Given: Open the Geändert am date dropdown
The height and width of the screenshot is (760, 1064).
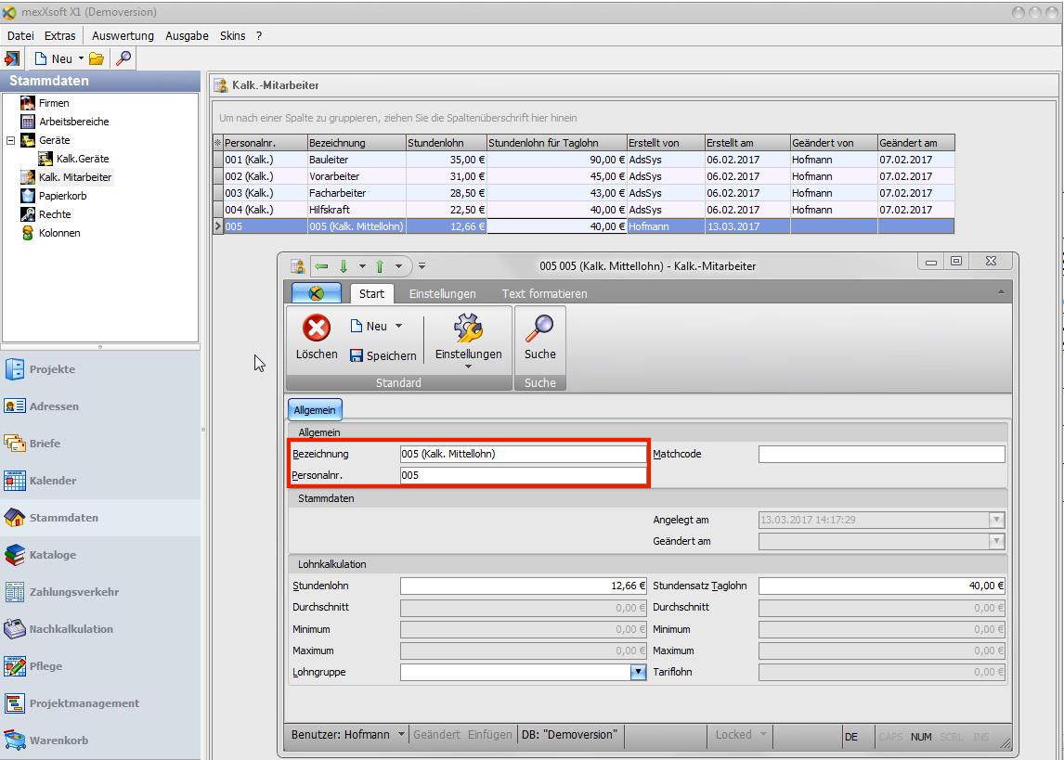Looking at the screenshot, I should pos(996,541).
